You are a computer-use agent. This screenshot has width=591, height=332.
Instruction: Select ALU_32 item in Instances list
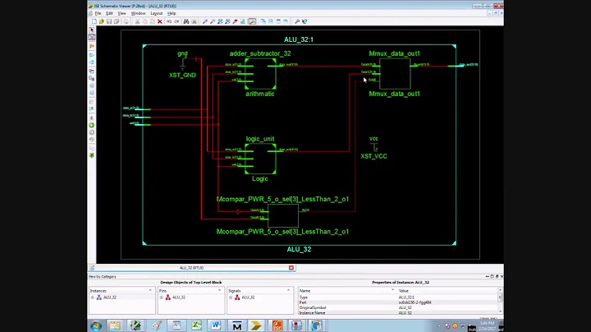click(110, 297)
